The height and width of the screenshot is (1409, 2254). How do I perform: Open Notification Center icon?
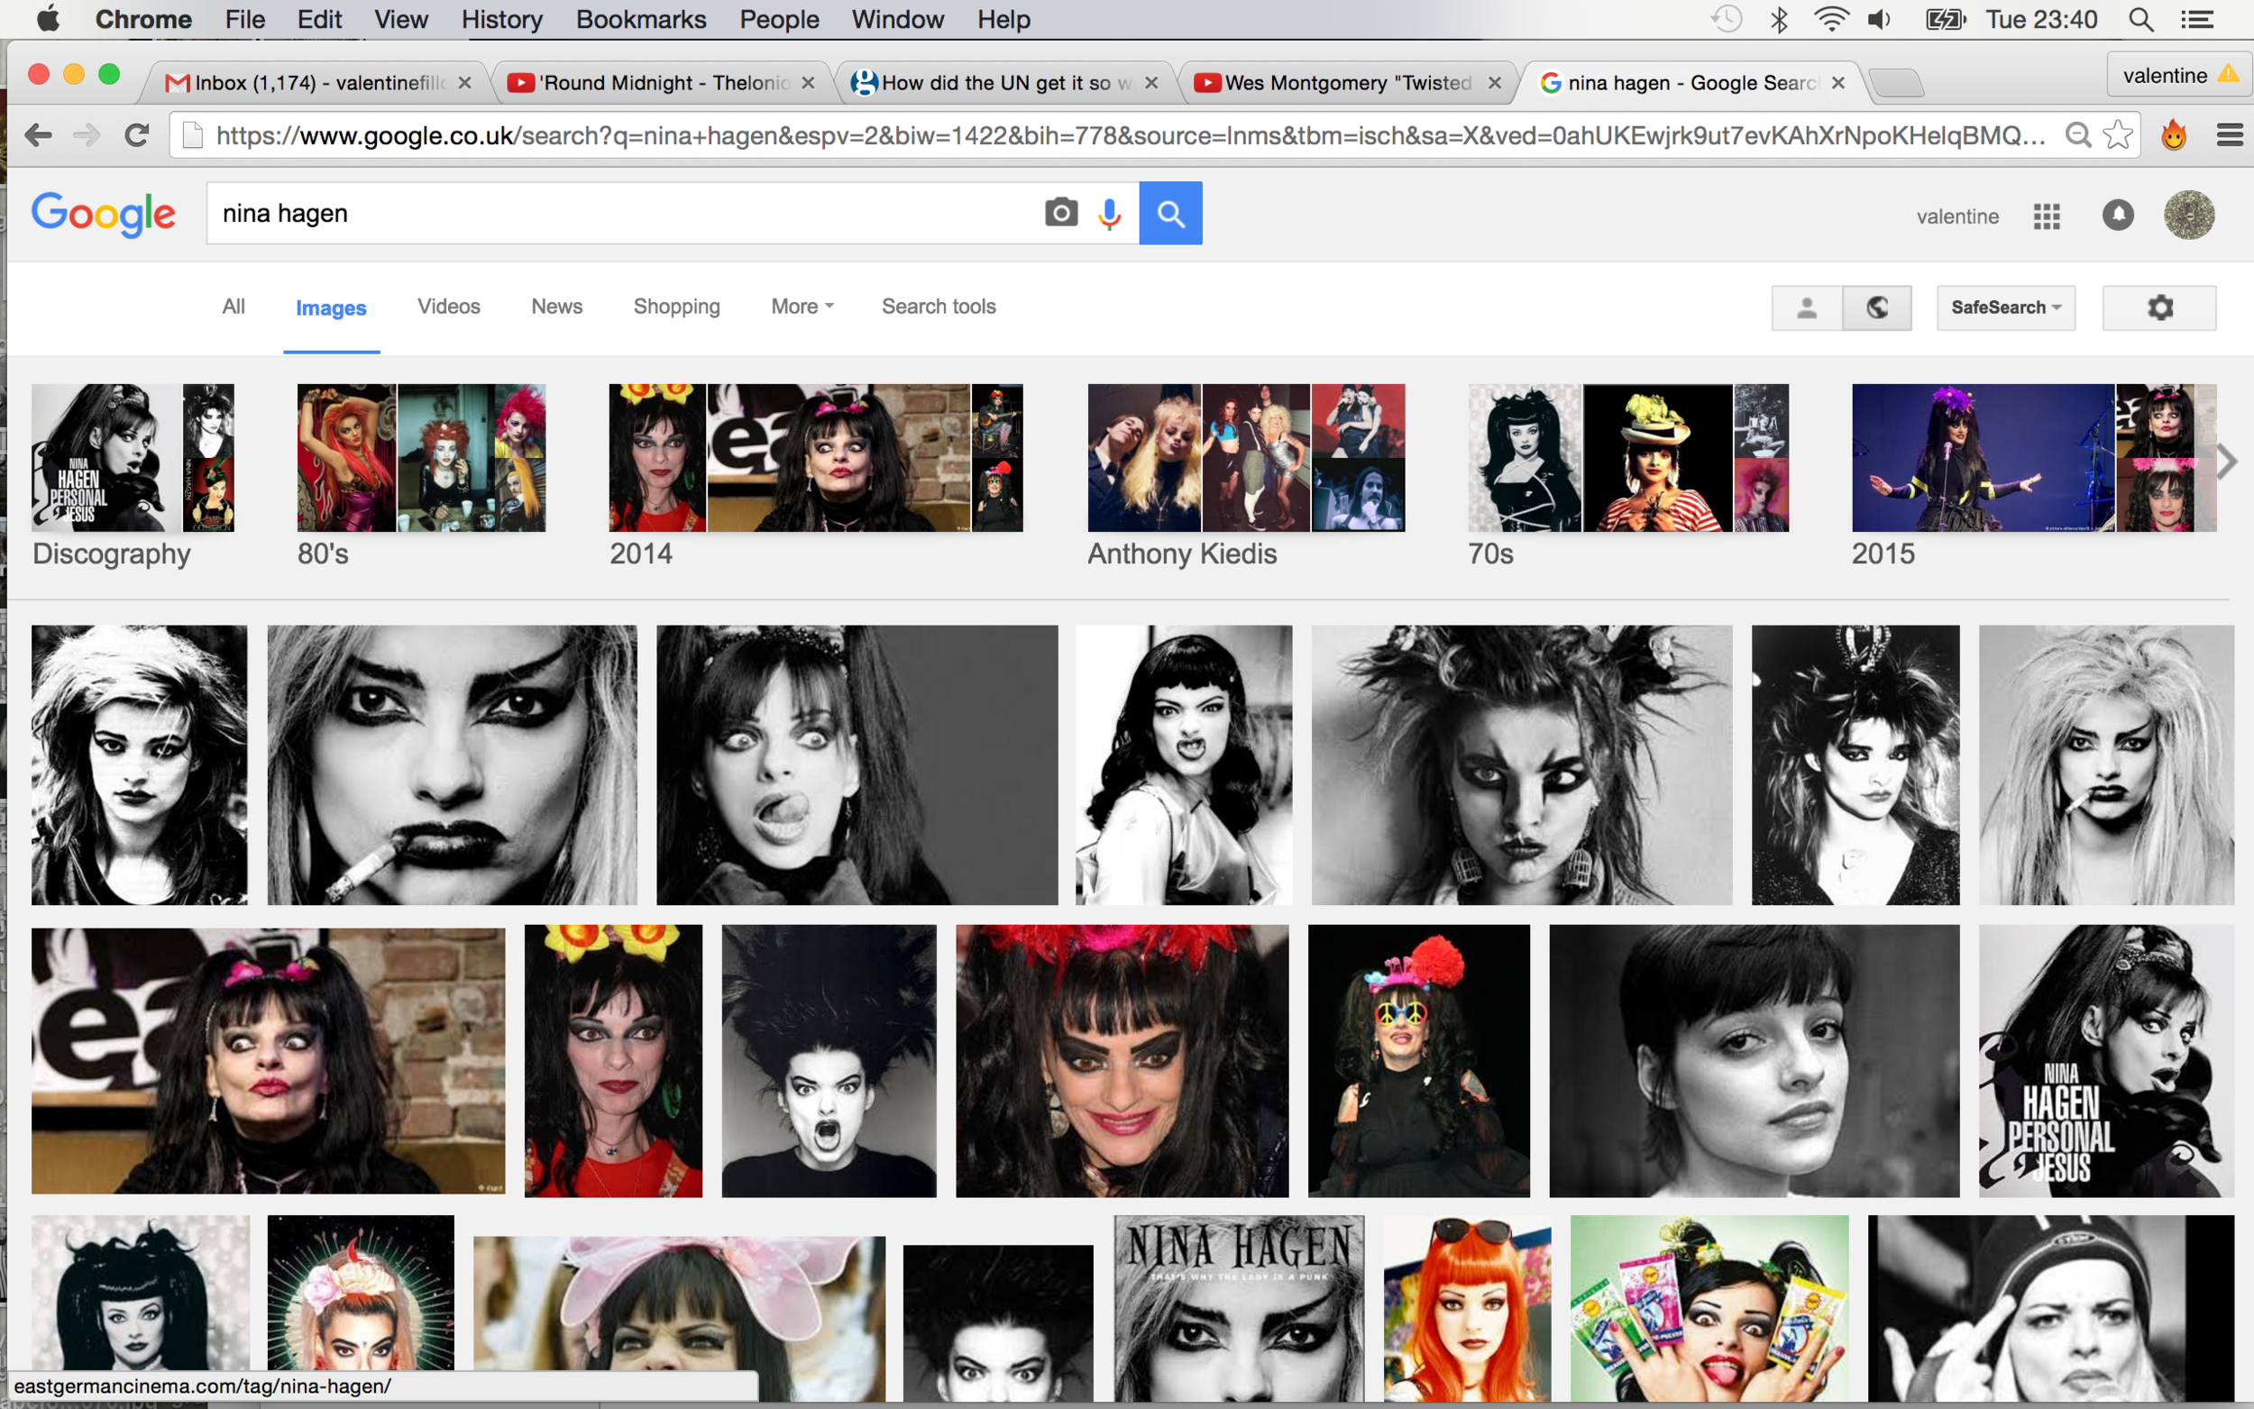(2199, 19)
